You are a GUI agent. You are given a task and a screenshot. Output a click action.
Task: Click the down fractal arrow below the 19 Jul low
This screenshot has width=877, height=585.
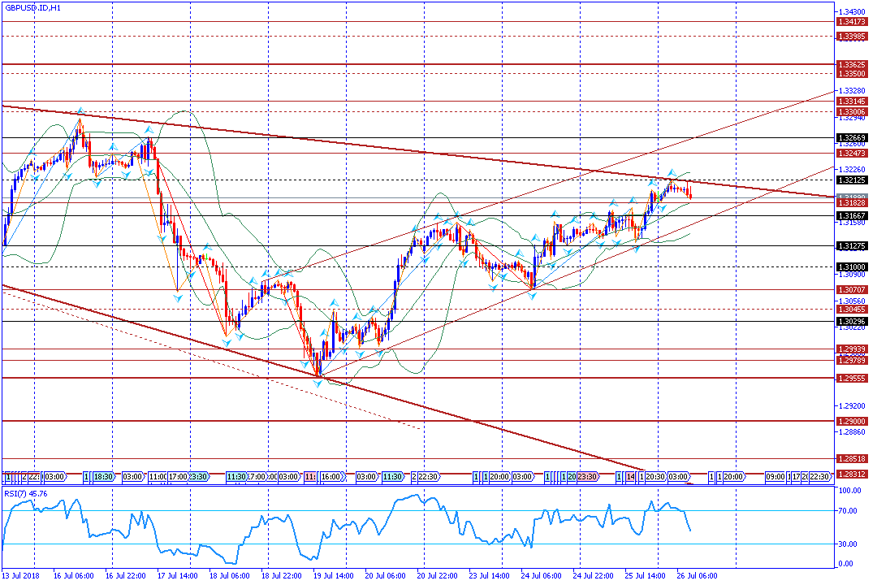tap(318, 383)
